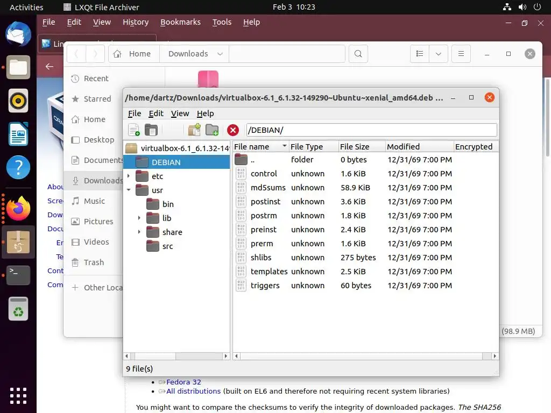Expand the share folder in tree
551x413 pixels.
pyautogui.click(x=139, y=232)
